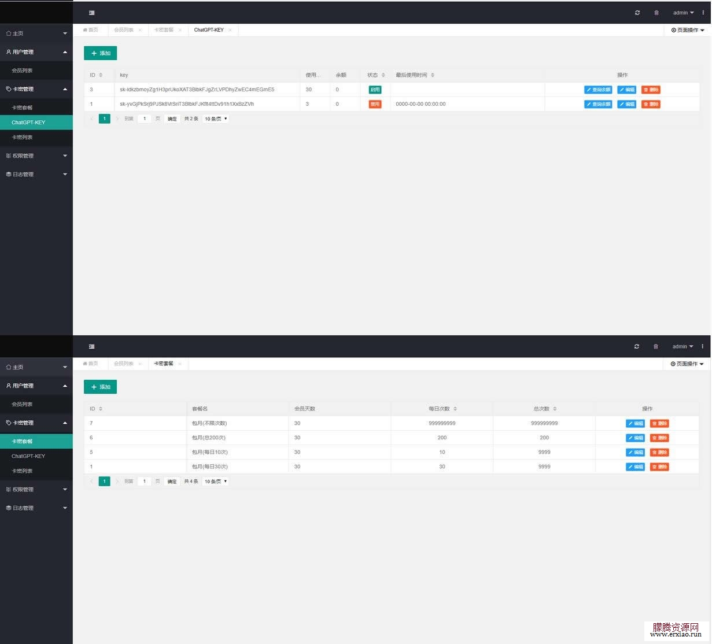
Task: Open admin dropdown in upper header
Action: [683, 13]
